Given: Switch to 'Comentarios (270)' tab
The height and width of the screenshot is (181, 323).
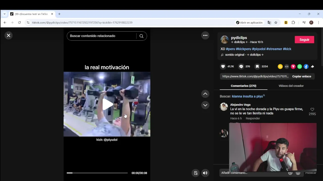Looking at the screenshot, I should tap(244, 86).
